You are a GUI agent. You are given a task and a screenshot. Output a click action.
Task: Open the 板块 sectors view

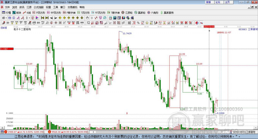point(17,13)
